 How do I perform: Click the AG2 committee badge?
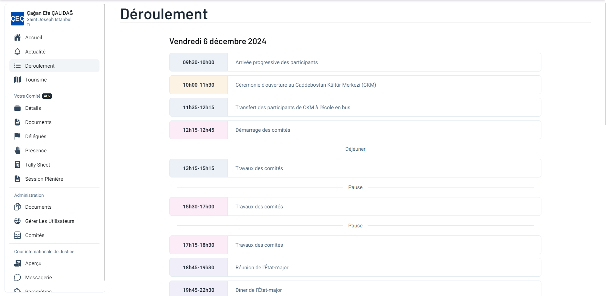point(47,96)
